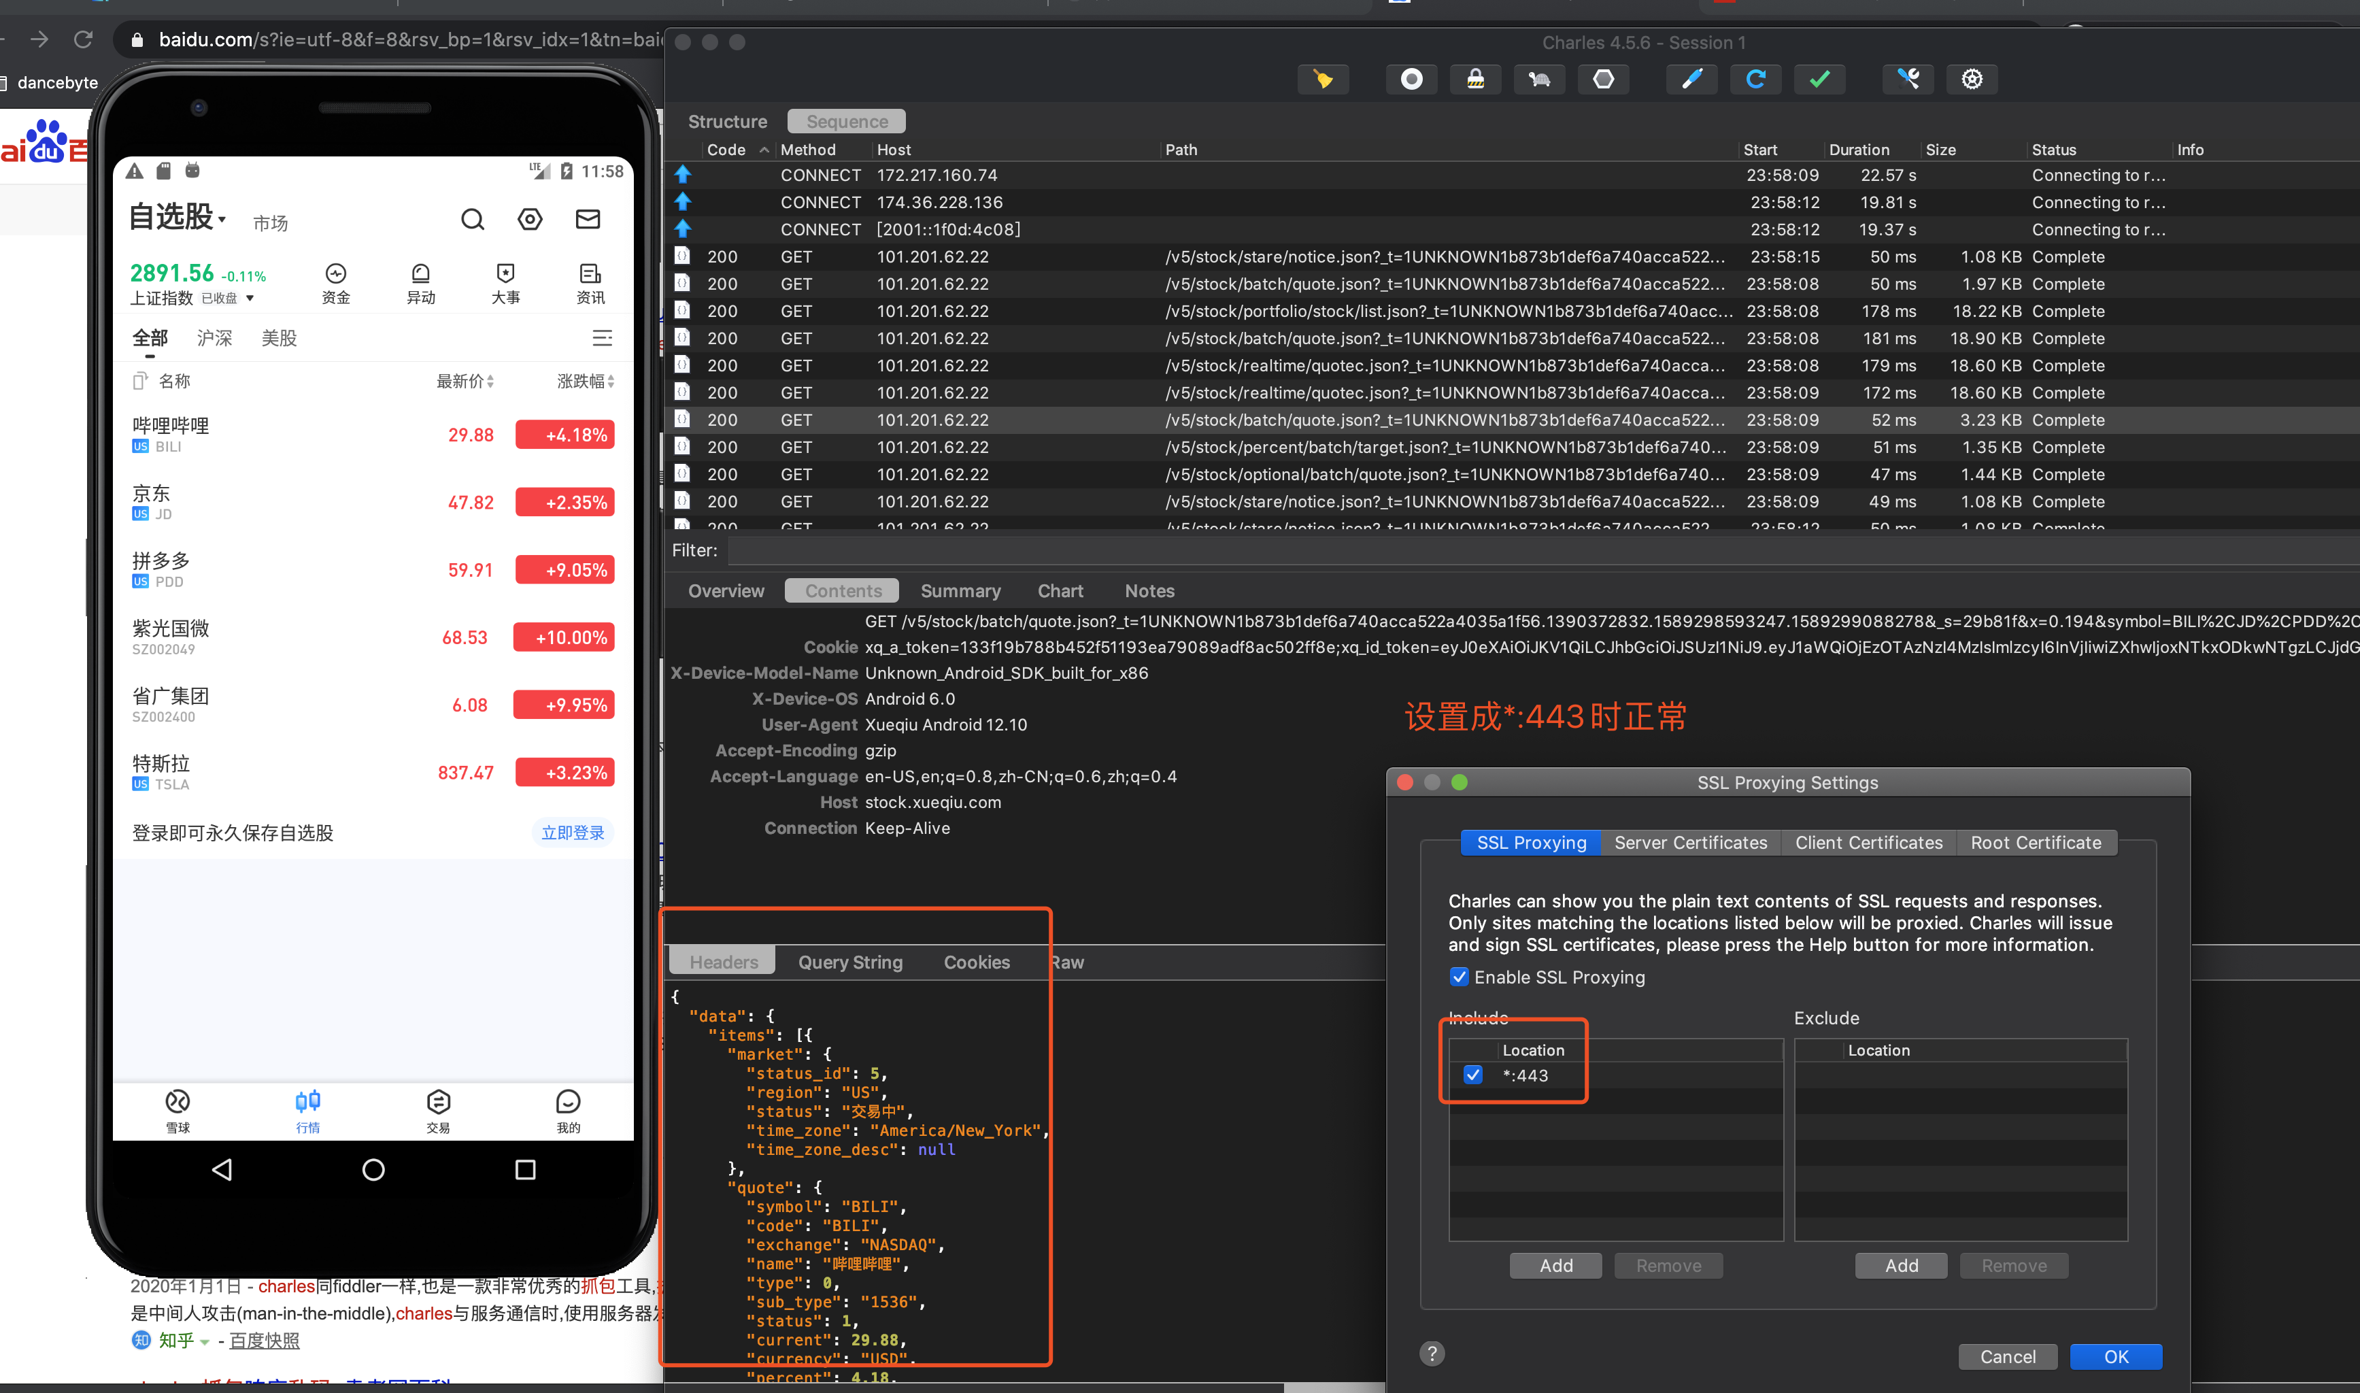Toggle the recording button in Charles toolbar
Viewport: 2360px width, 1393px height.
pos(1411,80)
